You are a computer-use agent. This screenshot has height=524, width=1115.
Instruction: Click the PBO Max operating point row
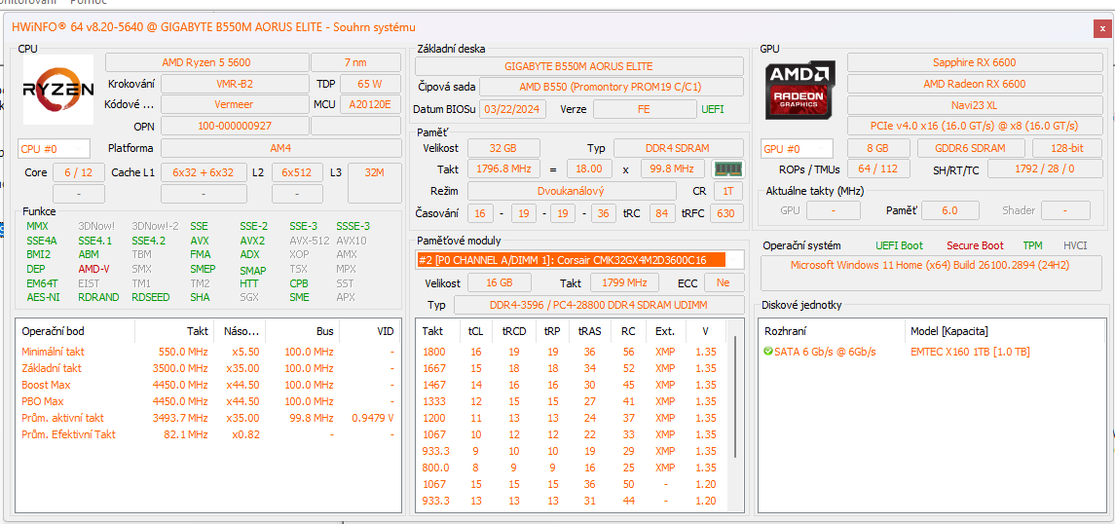(x=208, y=401)
